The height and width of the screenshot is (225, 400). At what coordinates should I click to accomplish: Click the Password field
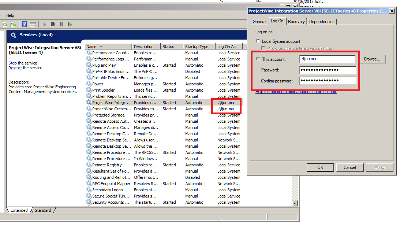328,70
